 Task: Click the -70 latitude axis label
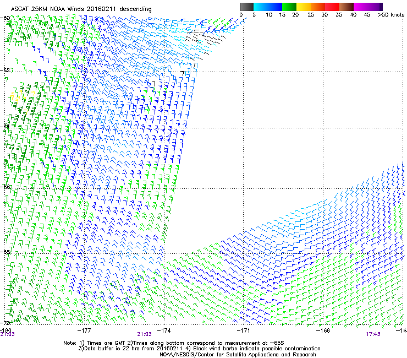5,323
